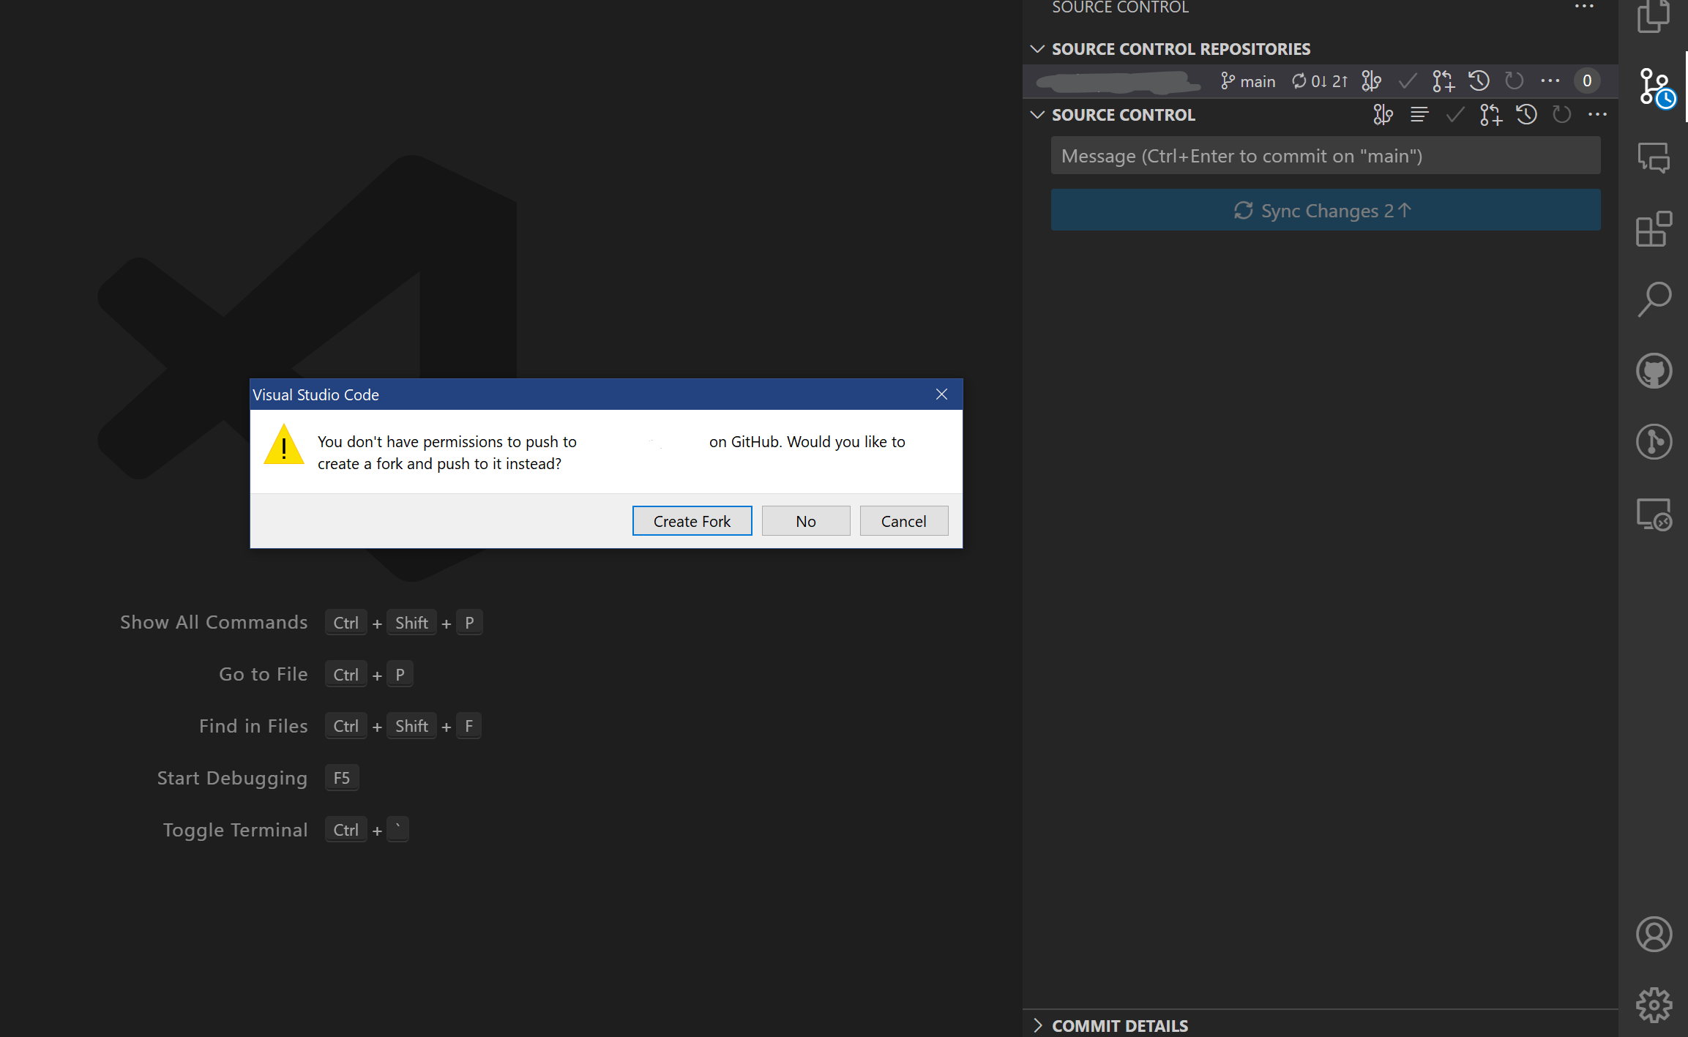Click the commit message input field

(x=1326, y=156)
